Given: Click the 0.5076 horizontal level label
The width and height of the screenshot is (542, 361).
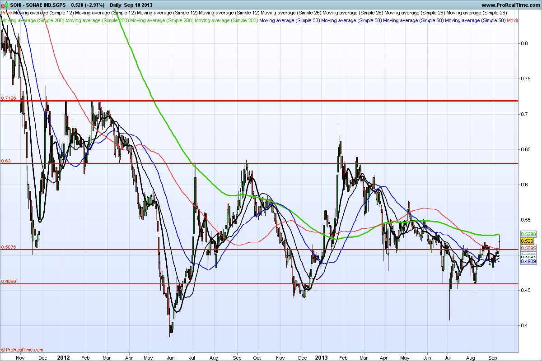Looking at the screenshot, I should tap(8, 247).
